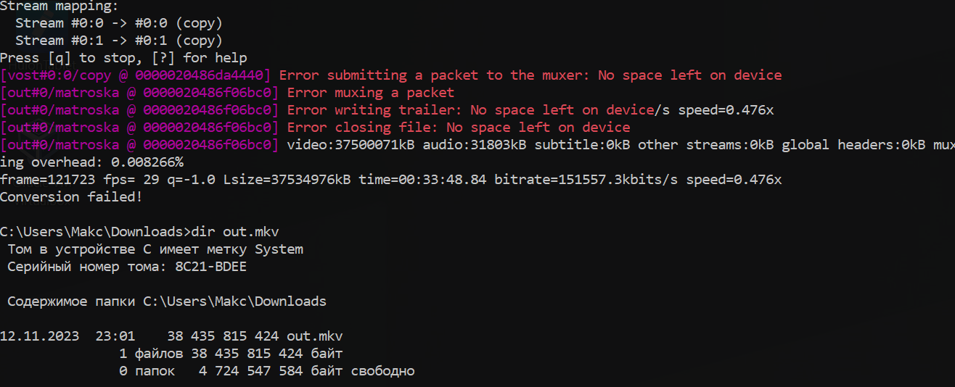Click the 'Содержимое папки' folder contents line
This screenshot has width=955, height=387.
[x=167, y=301]
